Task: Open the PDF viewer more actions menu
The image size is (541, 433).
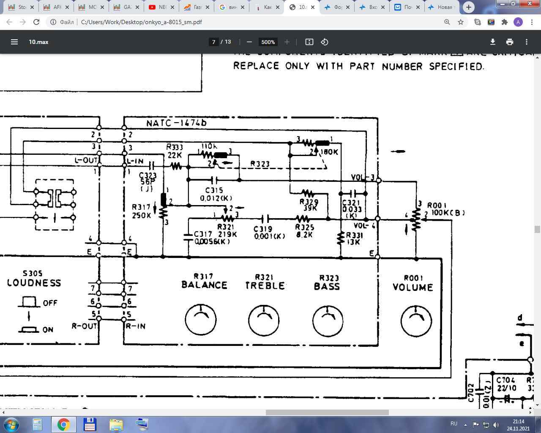Action: tap(527, 42)
